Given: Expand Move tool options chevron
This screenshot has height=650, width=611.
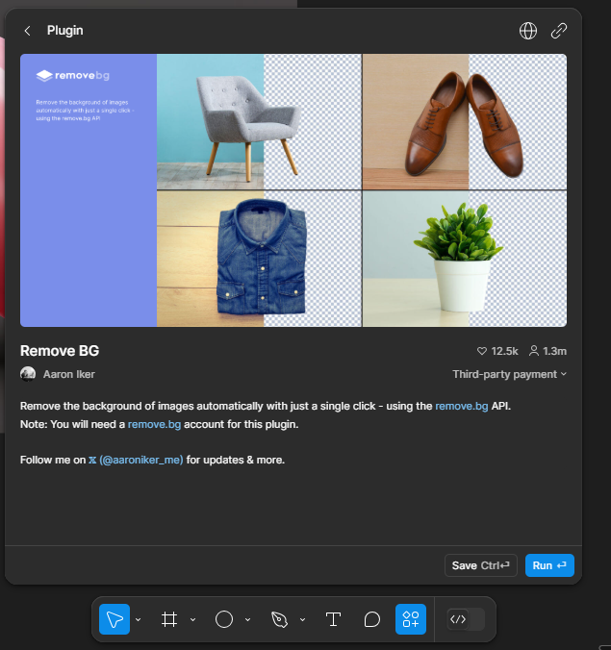Looking at the screenshot, I should [x=139, y=620].
